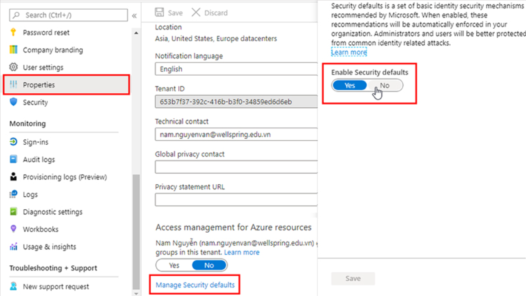Screen dimensions: 526x296
Task: Click the Password reset key icon
Action: click(x=13, y=32)
